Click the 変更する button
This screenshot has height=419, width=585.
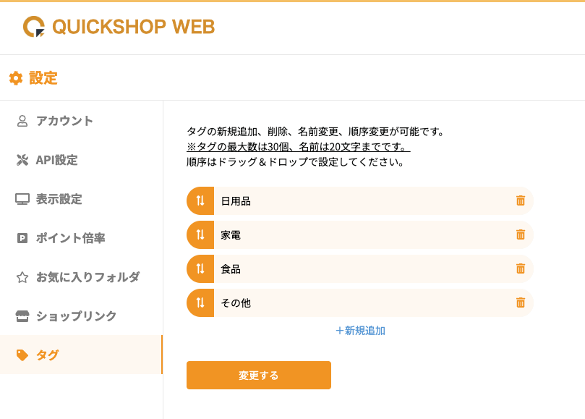coord(259,376)
